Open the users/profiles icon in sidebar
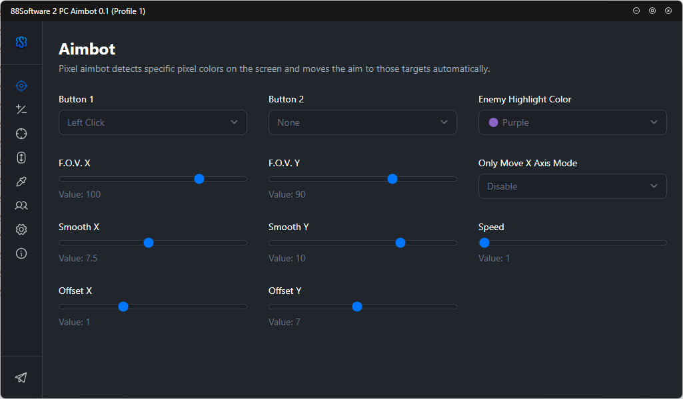Viewport: 683px width, 399px height. pos(21,205)
